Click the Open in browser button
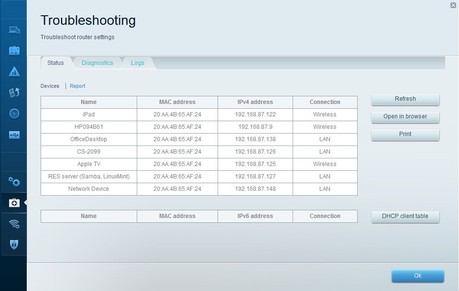 [x=405, y=117]
